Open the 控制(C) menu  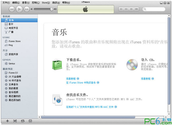click(x=36, y=3)
